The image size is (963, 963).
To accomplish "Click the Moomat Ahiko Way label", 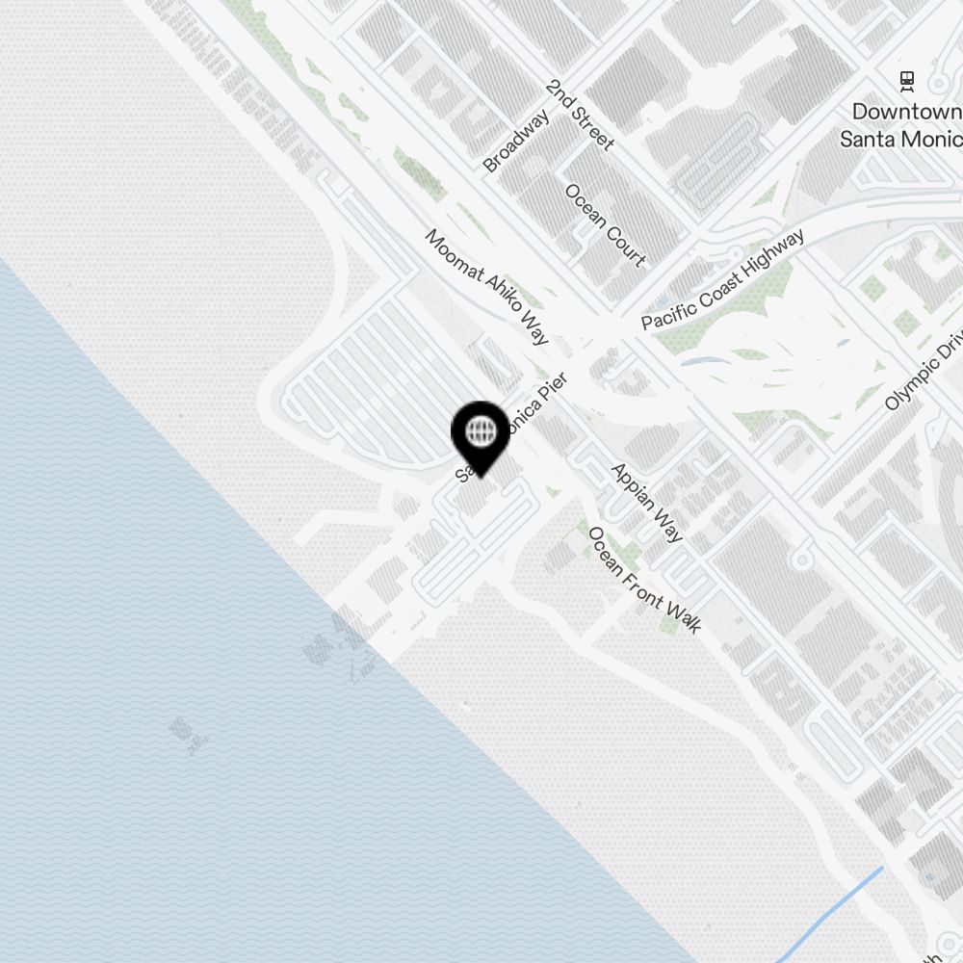I will [x=487, y=287].
